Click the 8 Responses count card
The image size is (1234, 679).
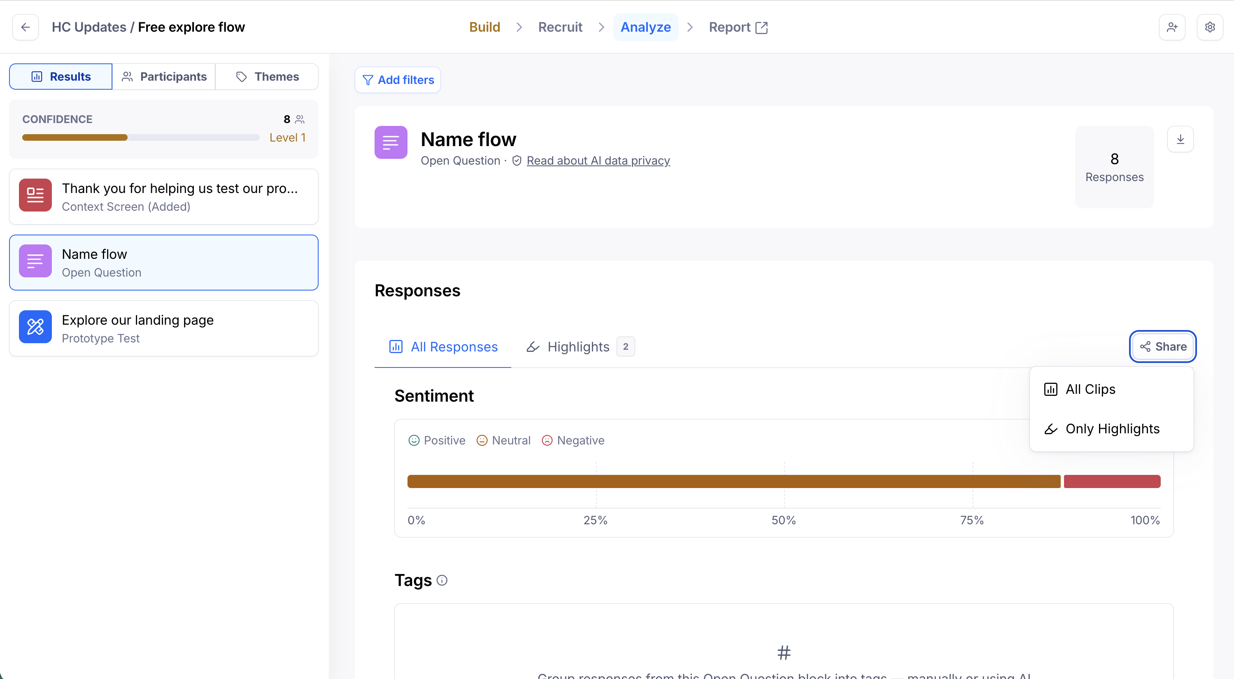(1114, 167)
